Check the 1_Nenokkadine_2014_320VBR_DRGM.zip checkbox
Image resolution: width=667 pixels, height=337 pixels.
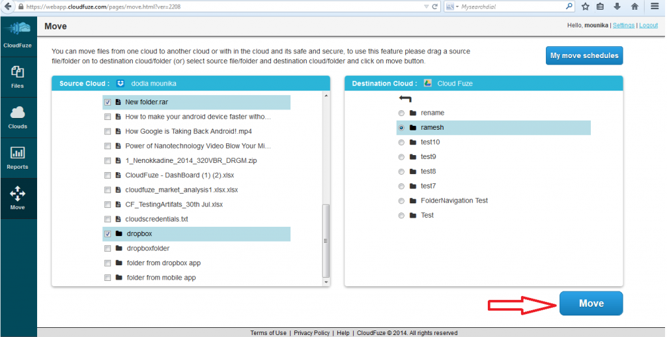point(107,161)
